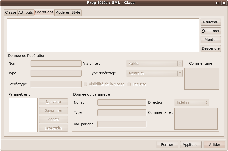
Task: Select the Modèles tab
Action: tap(62, 12)
